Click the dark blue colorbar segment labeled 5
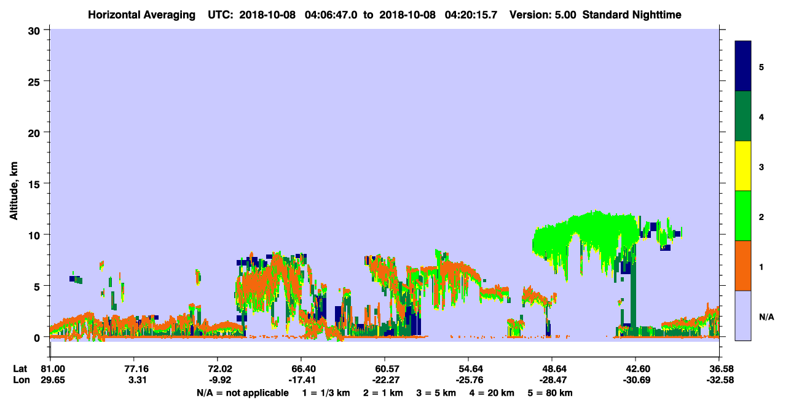Screen dimensions: 799x410 743,66
